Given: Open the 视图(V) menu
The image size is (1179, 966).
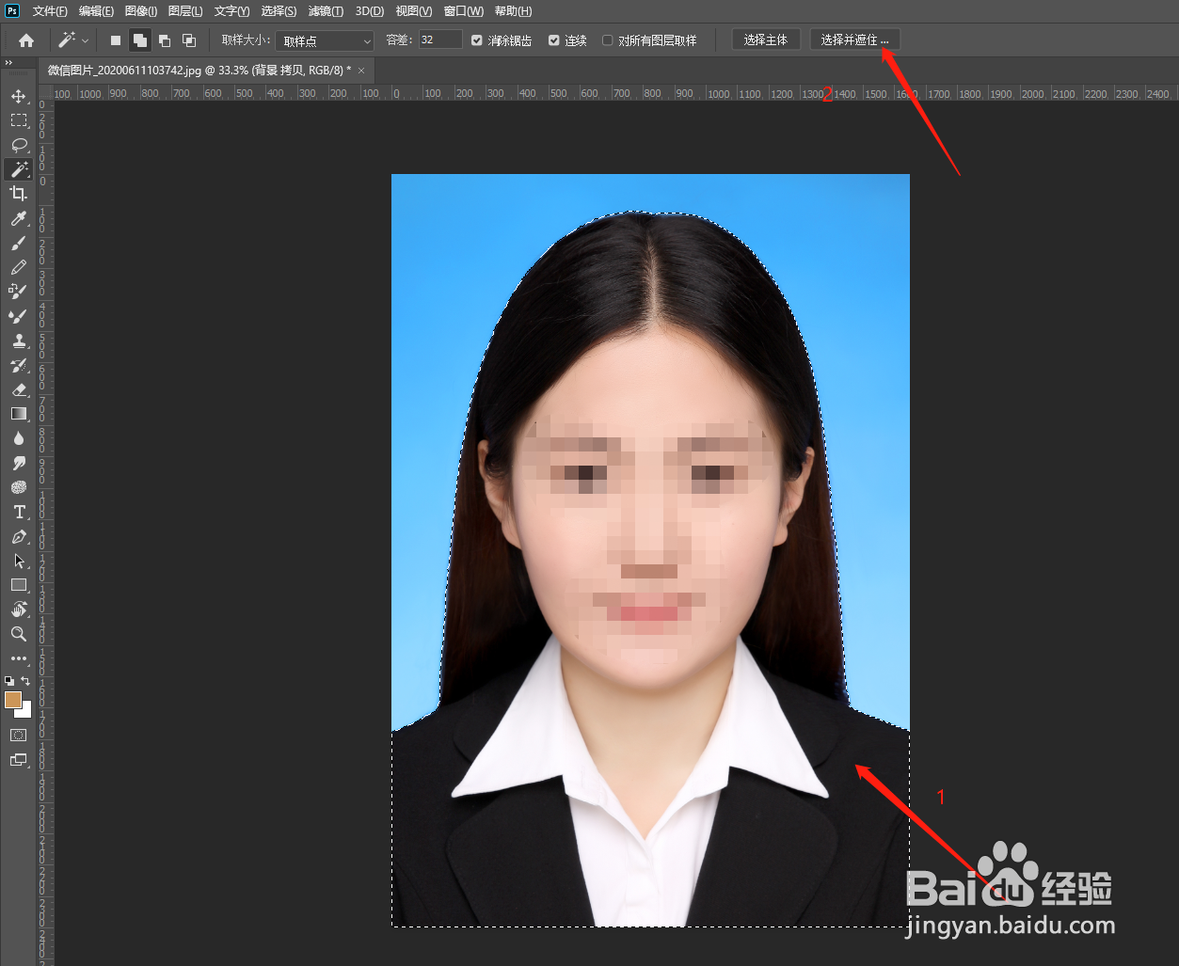Looking at the screenshot, I should click(x=414, y=11).
